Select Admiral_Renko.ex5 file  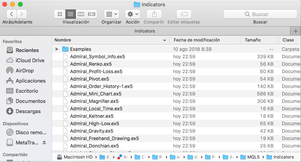click(91, 64)
